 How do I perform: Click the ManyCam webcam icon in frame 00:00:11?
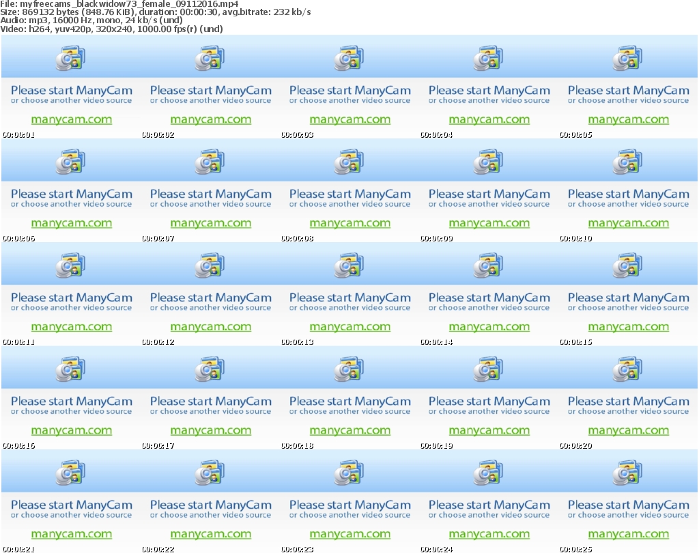coord(70,265)
